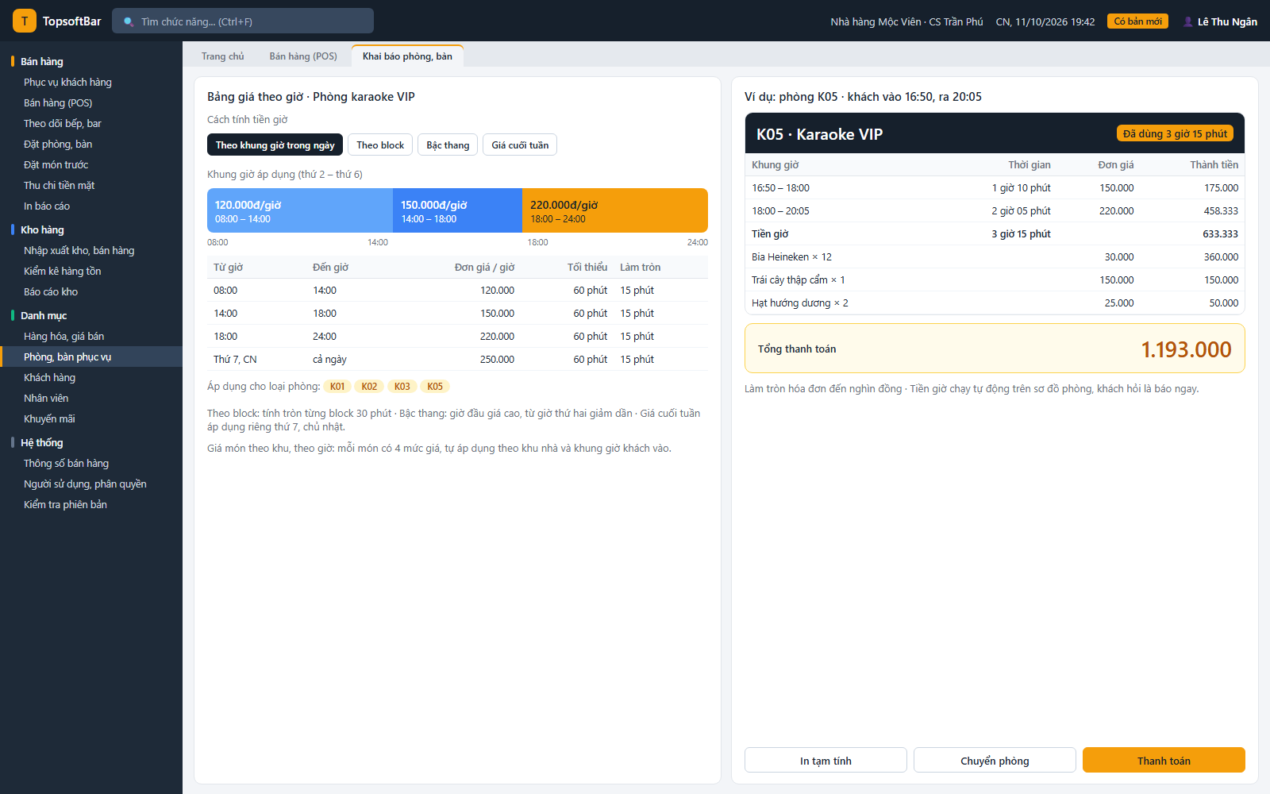The image size is (1270, 794).
Task: Click the 220.000đ/giờ orange time segment
Action: click(x=615, y=210)
